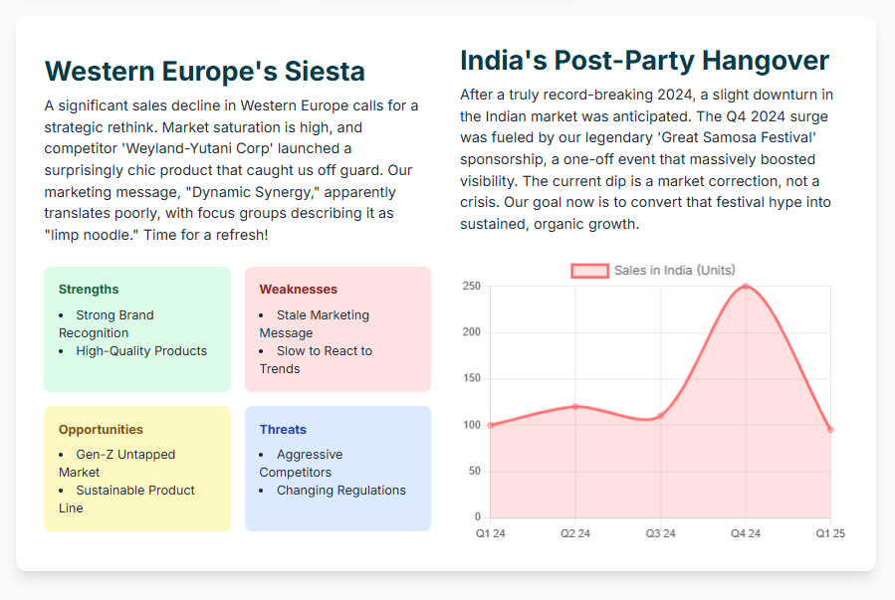
Task: Toggle the Sales in India legend swatch
Action: [589, 271]
